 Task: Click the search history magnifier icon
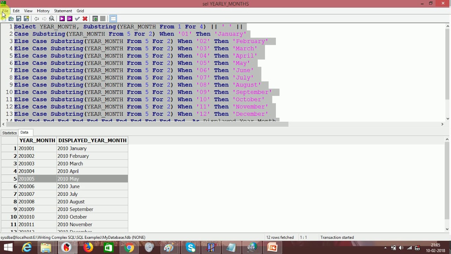tap(52, 19)
